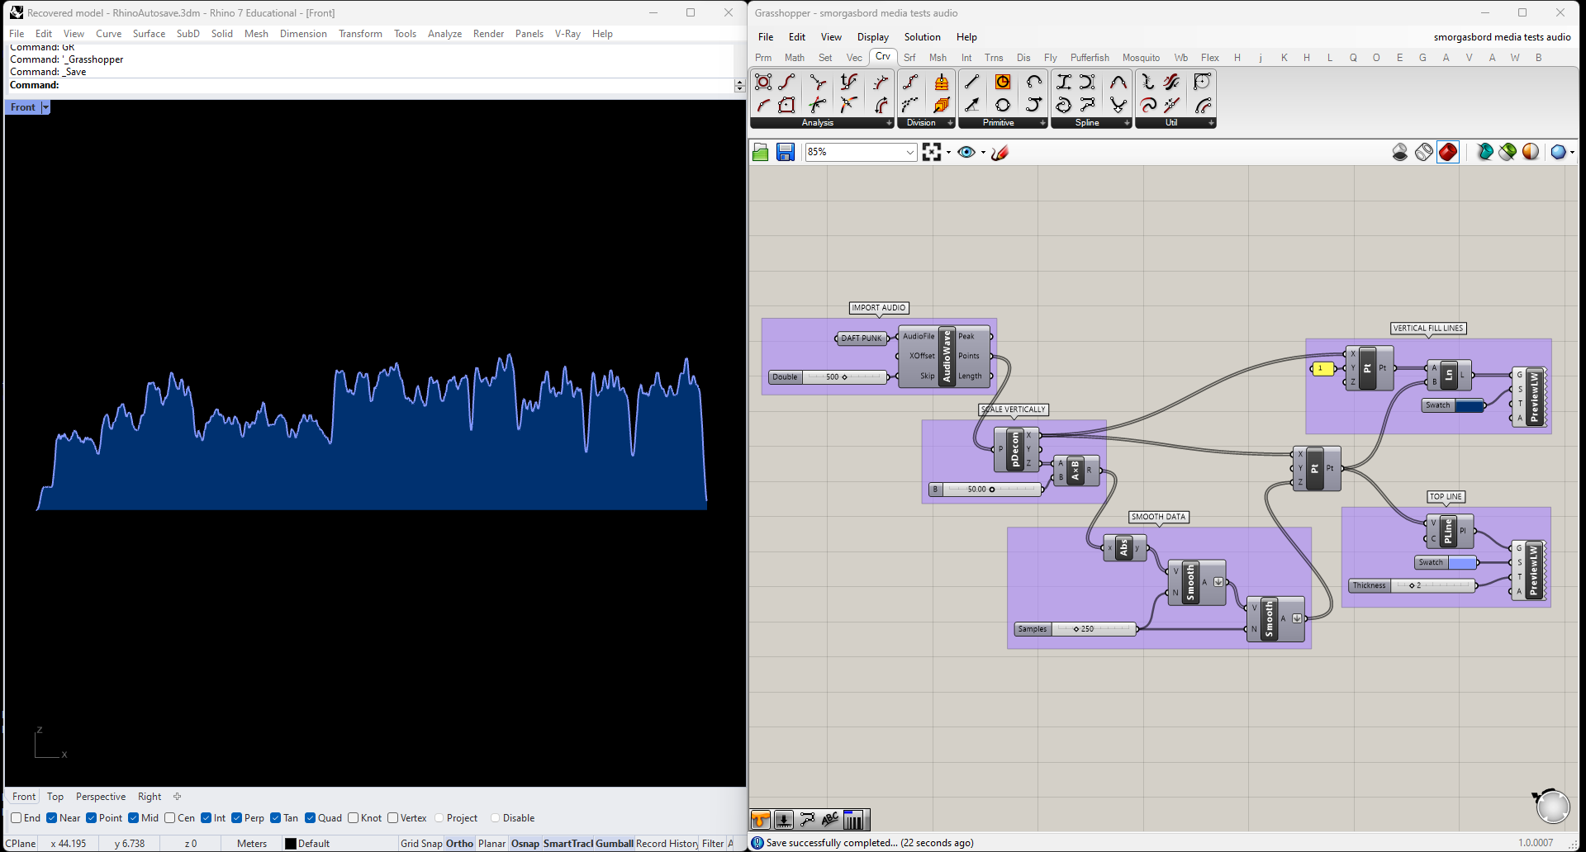Switch to the Perspective viewport tab
Image resolution: width=1586 pixels, height=852 pixels.
pyautogui.click(x=101, y=797)
